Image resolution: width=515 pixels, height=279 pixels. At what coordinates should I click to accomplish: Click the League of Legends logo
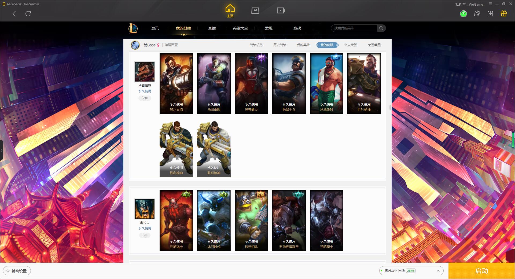pyautogui.click(x=133, y=28)
